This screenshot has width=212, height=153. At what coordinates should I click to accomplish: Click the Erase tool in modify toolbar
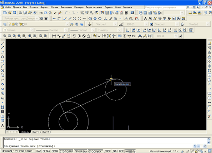pos(209,43)
